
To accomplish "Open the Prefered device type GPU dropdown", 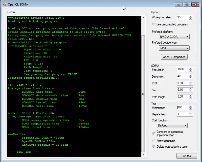I will point(174,48).
